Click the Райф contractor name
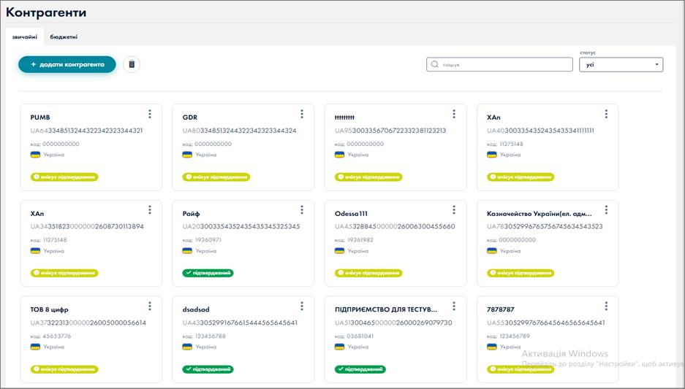This screenshot has width=685, height=389. coord(191,214)
